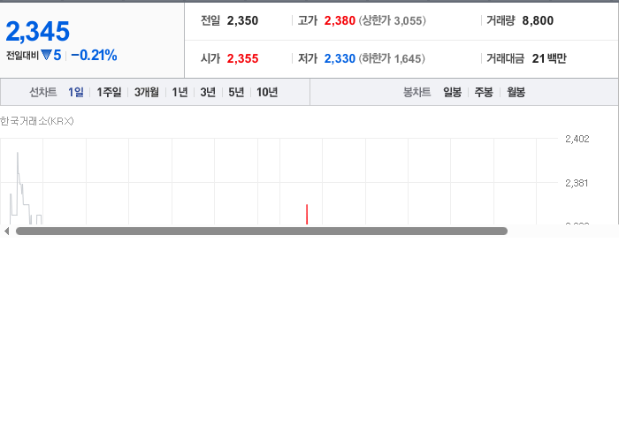Click the 거래량 value 8,800
The height and width of the screenshot is (433, 619).
tap(538, 20)
